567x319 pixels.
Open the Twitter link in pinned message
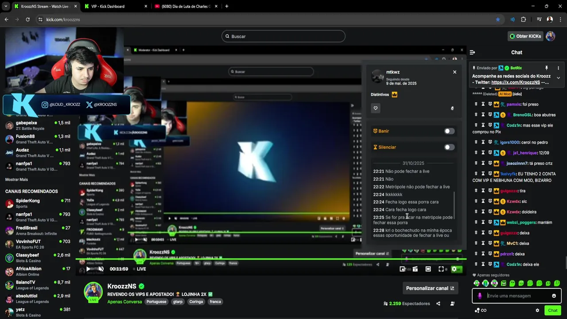pyautogui.click(x=516, y=82)
